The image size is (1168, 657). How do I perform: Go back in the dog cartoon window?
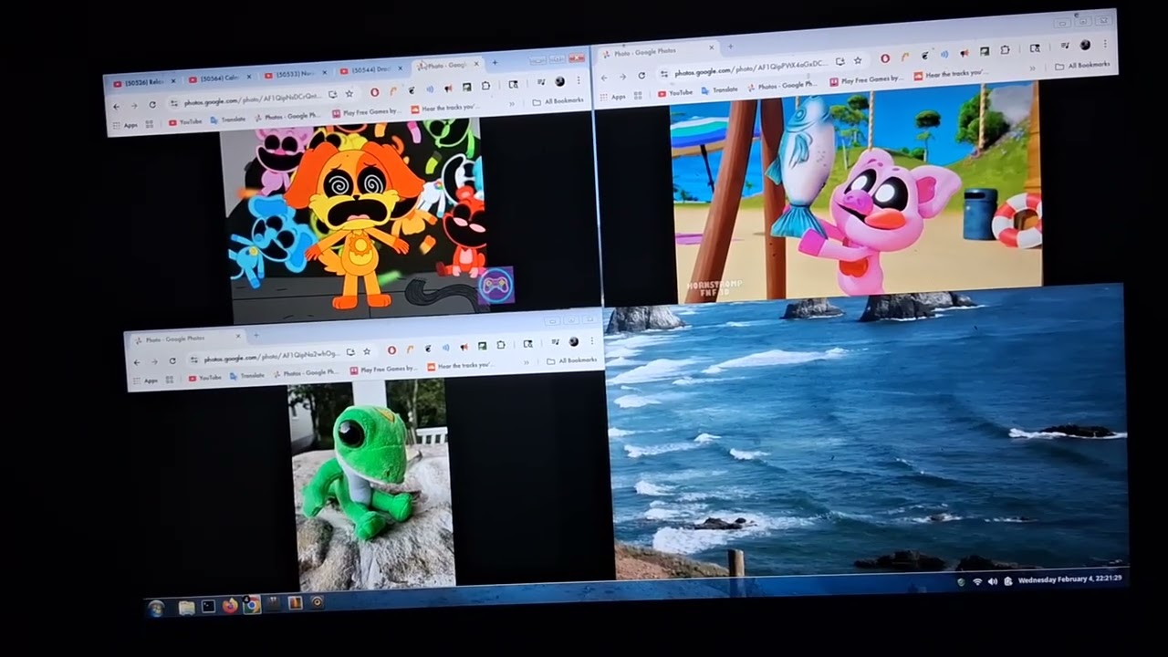[116, 107]
